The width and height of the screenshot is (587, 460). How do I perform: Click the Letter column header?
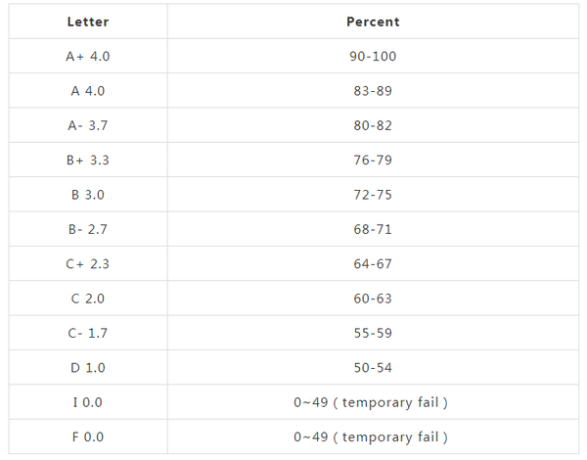pos(87,22)
